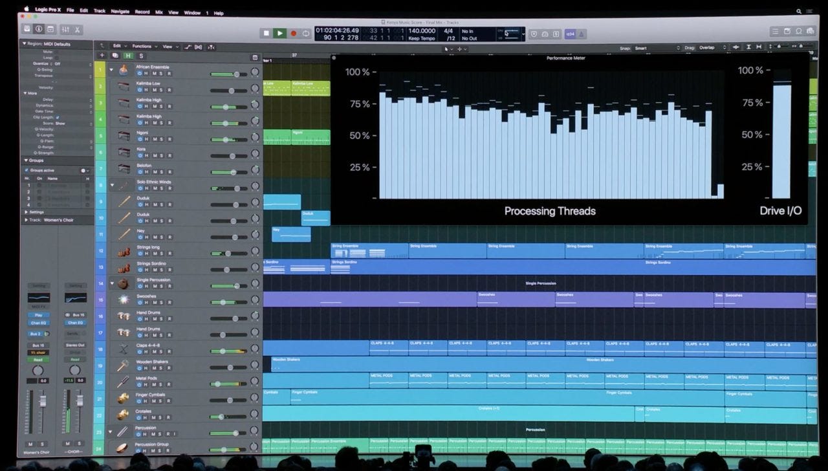This screenshot has width=828, height=471.
Task: Click the 11: choir group slot
Action: 39,353
